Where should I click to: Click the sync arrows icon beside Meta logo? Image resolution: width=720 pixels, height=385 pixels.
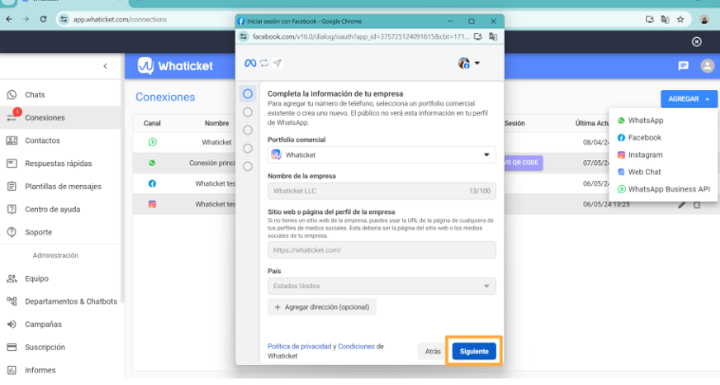(264, 63)
